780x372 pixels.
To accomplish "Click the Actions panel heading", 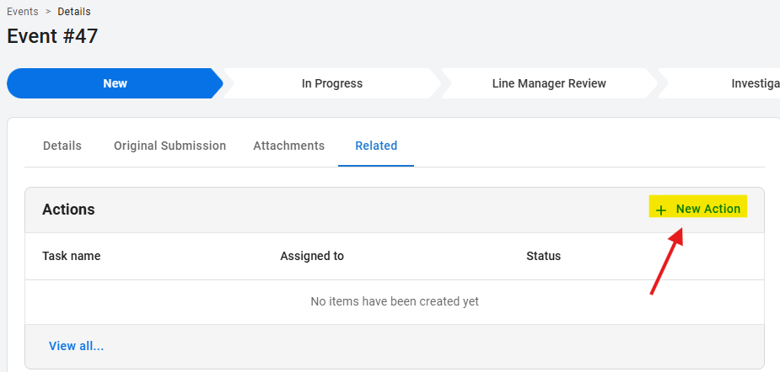I will point(68,210).
